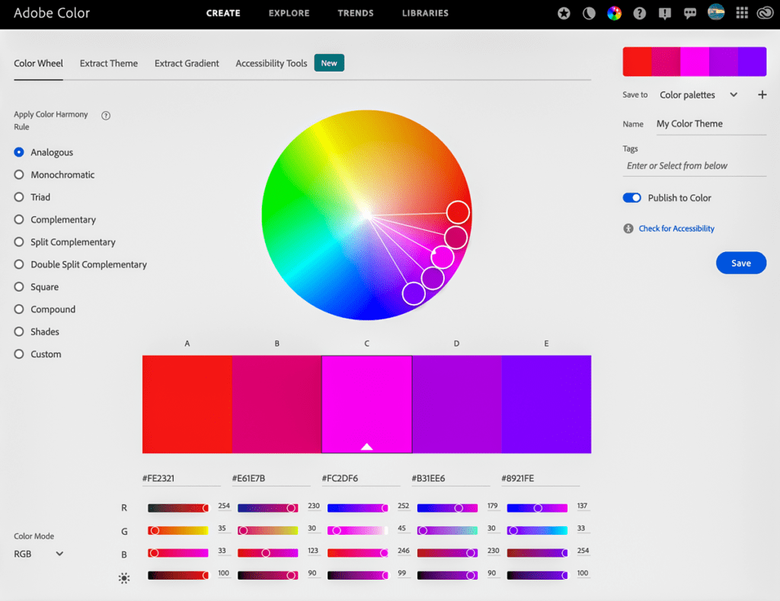Image resolution: width=780 pixels, height=601 pixels.
Task: Click the theme preview strip at top right
Action: pos(695,62)
